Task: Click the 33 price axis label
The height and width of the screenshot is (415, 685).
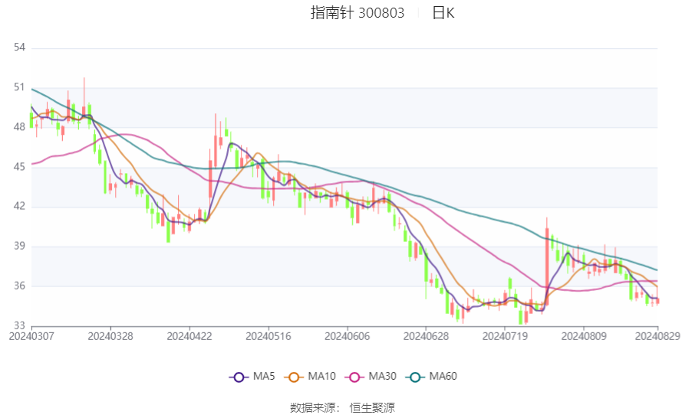Action: coord(19,325)
